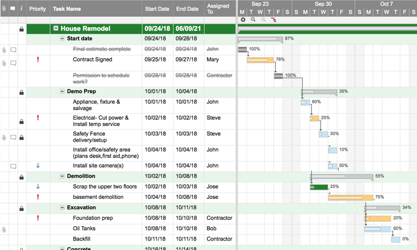Click the orange Contract Signed Gantt bar
Viewport: 417px width, 250px height.
click(260, 60)
